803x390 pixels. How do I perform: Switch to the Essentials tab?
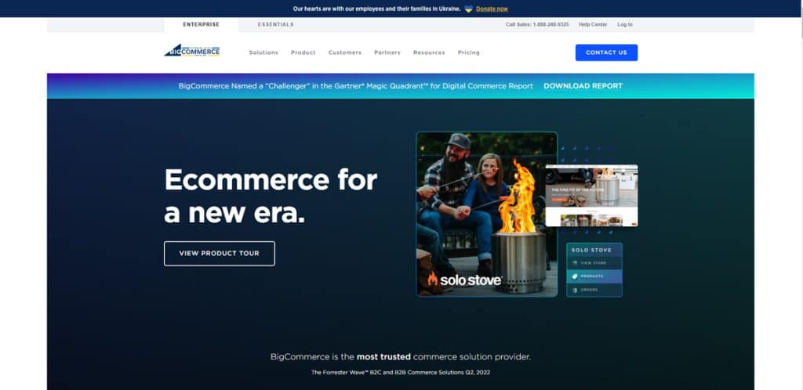pos(276,24)
